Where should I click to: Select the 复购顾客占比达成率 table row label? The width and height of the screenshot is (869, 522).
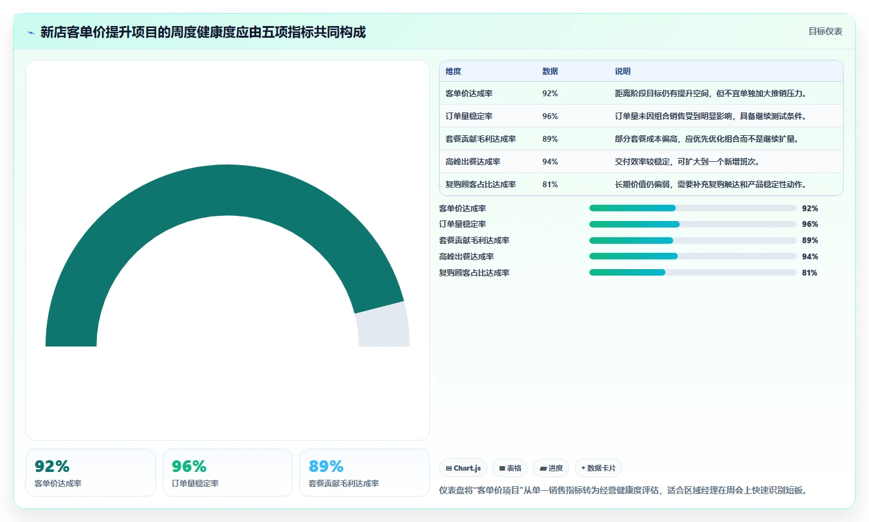481,185
